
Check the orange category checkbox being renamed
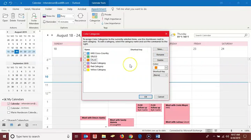pyautogui.click(x=85, y=60)
